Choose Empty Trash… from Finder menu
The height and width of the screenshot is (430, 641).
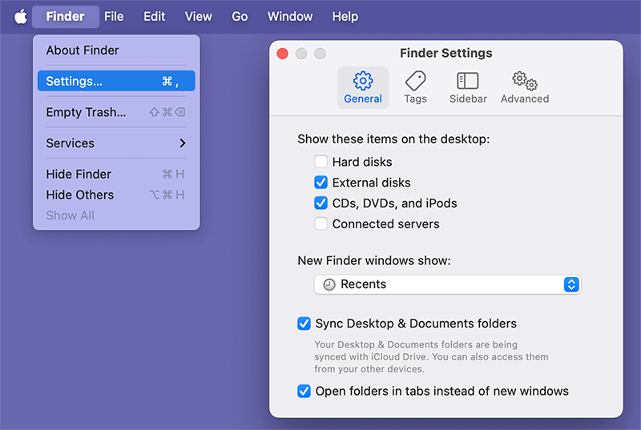[x=116, y=112]
